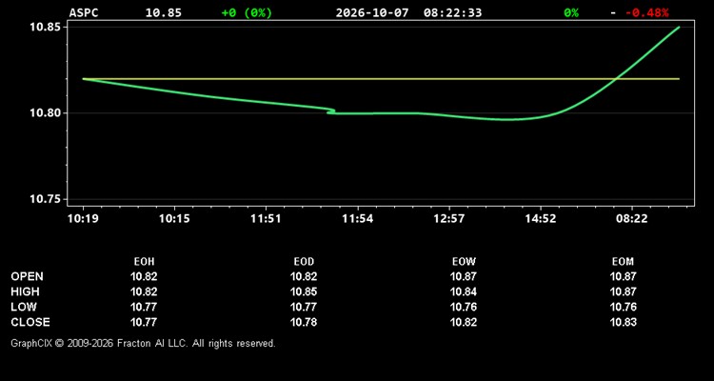
Task: Click the 08:22 time axis label
Action: [x=631, y=219]
